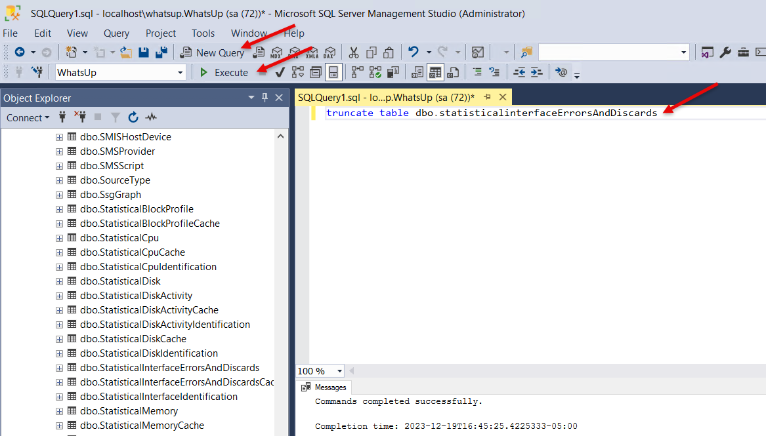The height and width of the screenshot is (436, 766).
Task: Click the Cut scissors icon
Action: click(x=353, y=52)
